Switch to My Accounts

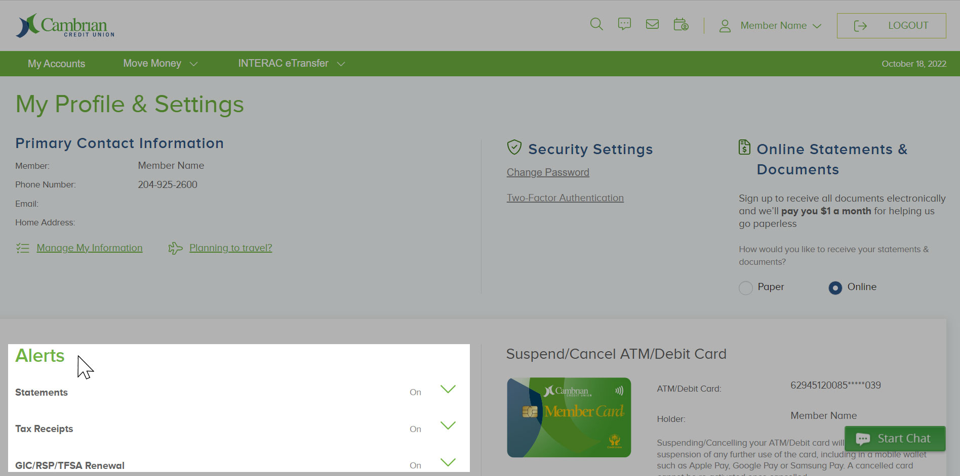point(56,63)
